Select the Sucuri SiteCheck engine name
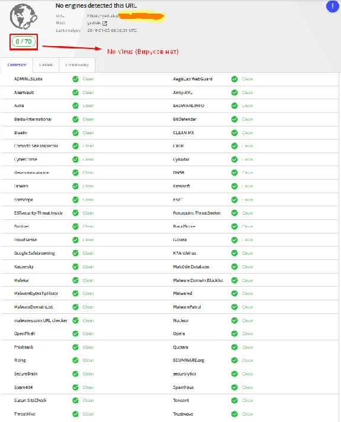Screen dimensions: 341x422 pos(30,400)
